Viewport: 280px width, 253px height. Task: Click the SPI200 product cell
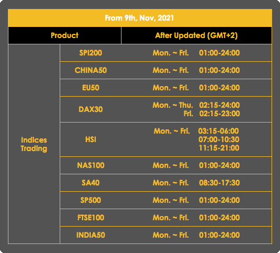pos(91,53)
